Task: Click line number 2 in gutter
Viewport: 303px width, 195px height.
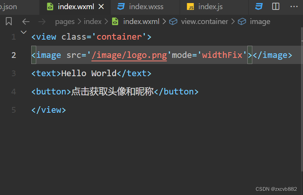Action: 13,55
